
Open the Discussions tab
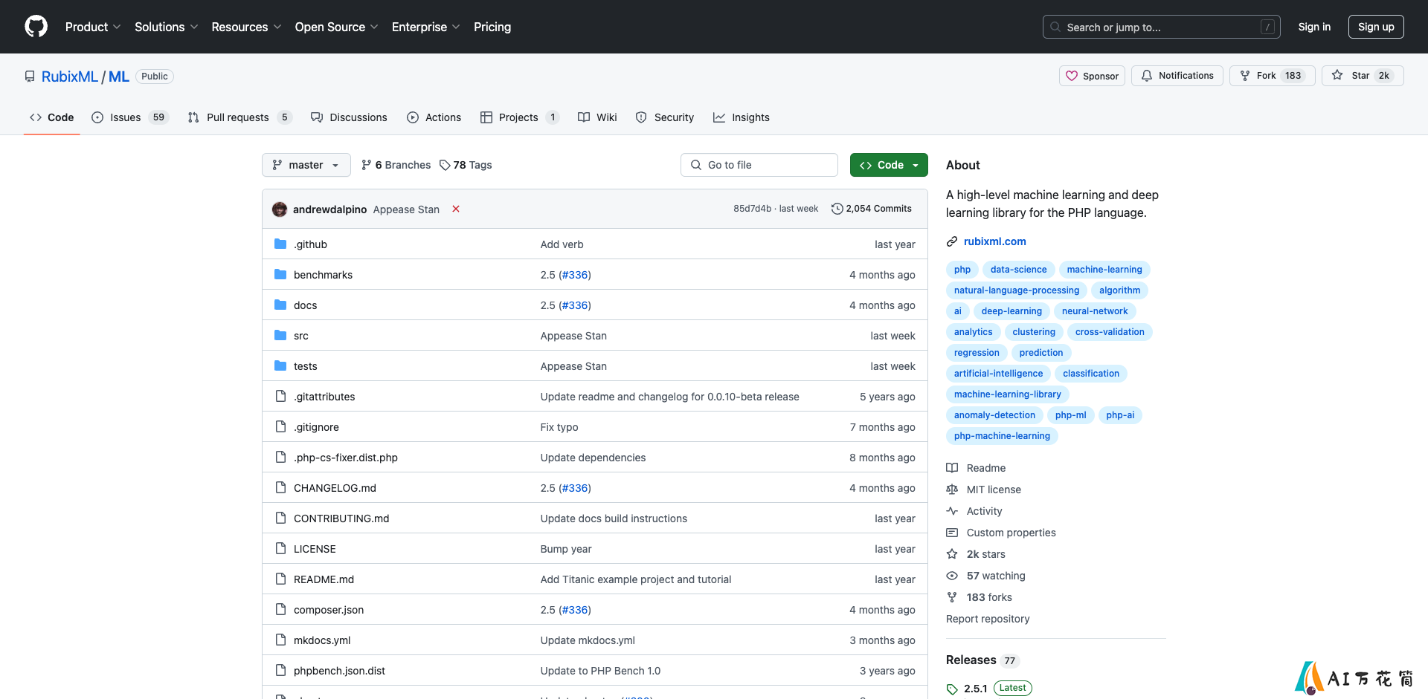coord(349,117)
